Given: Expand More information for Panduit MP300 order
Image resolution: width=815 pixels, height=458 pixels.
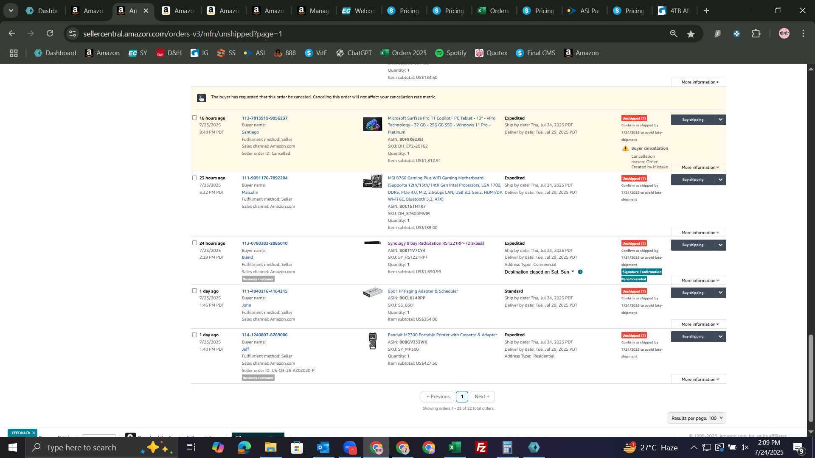Looking at the screenshot, I should point(699,380).
